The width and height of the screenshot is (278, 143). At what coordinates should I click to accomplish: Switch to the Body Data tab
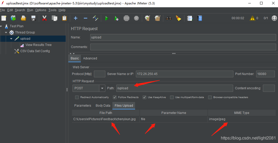tap(103, 106)
